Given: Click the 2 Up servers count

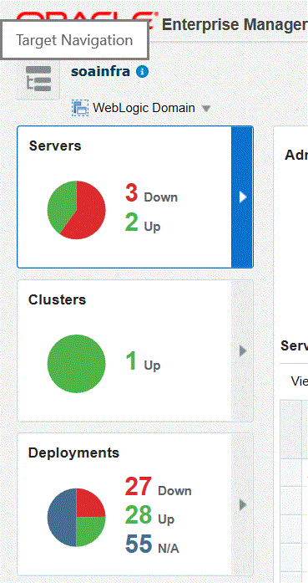Looking at the screenshot, I should 143,223.
